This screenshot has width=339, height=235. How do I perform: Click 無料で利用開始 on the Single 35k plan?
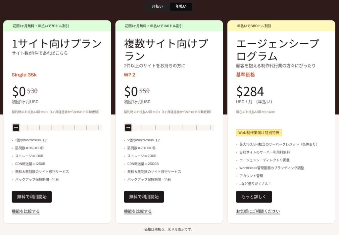pos(31,197)
